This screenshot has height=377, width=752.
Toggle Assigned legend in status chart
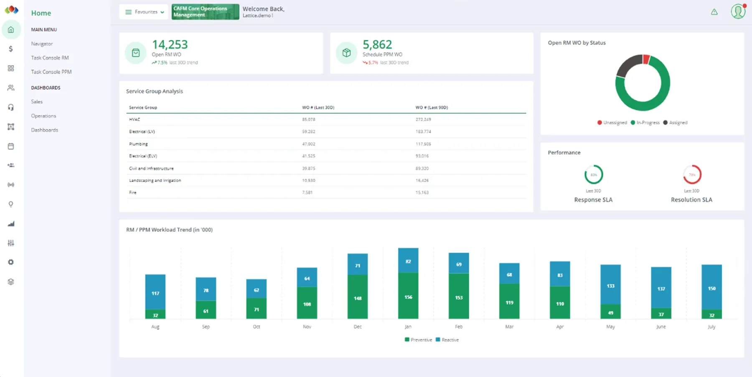pos(675,123)
